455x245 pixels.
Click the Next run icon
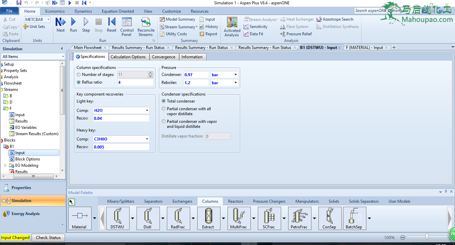[x=61, y=25]
